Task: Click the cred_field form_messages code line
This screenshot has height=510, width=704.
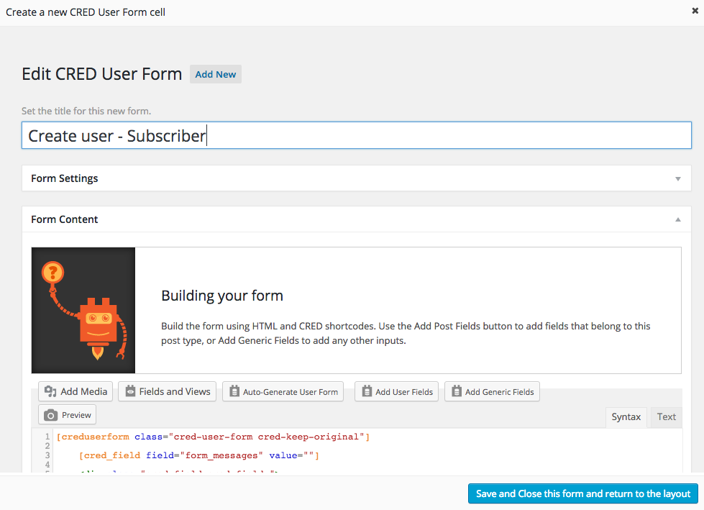Action: pos(199,455)
